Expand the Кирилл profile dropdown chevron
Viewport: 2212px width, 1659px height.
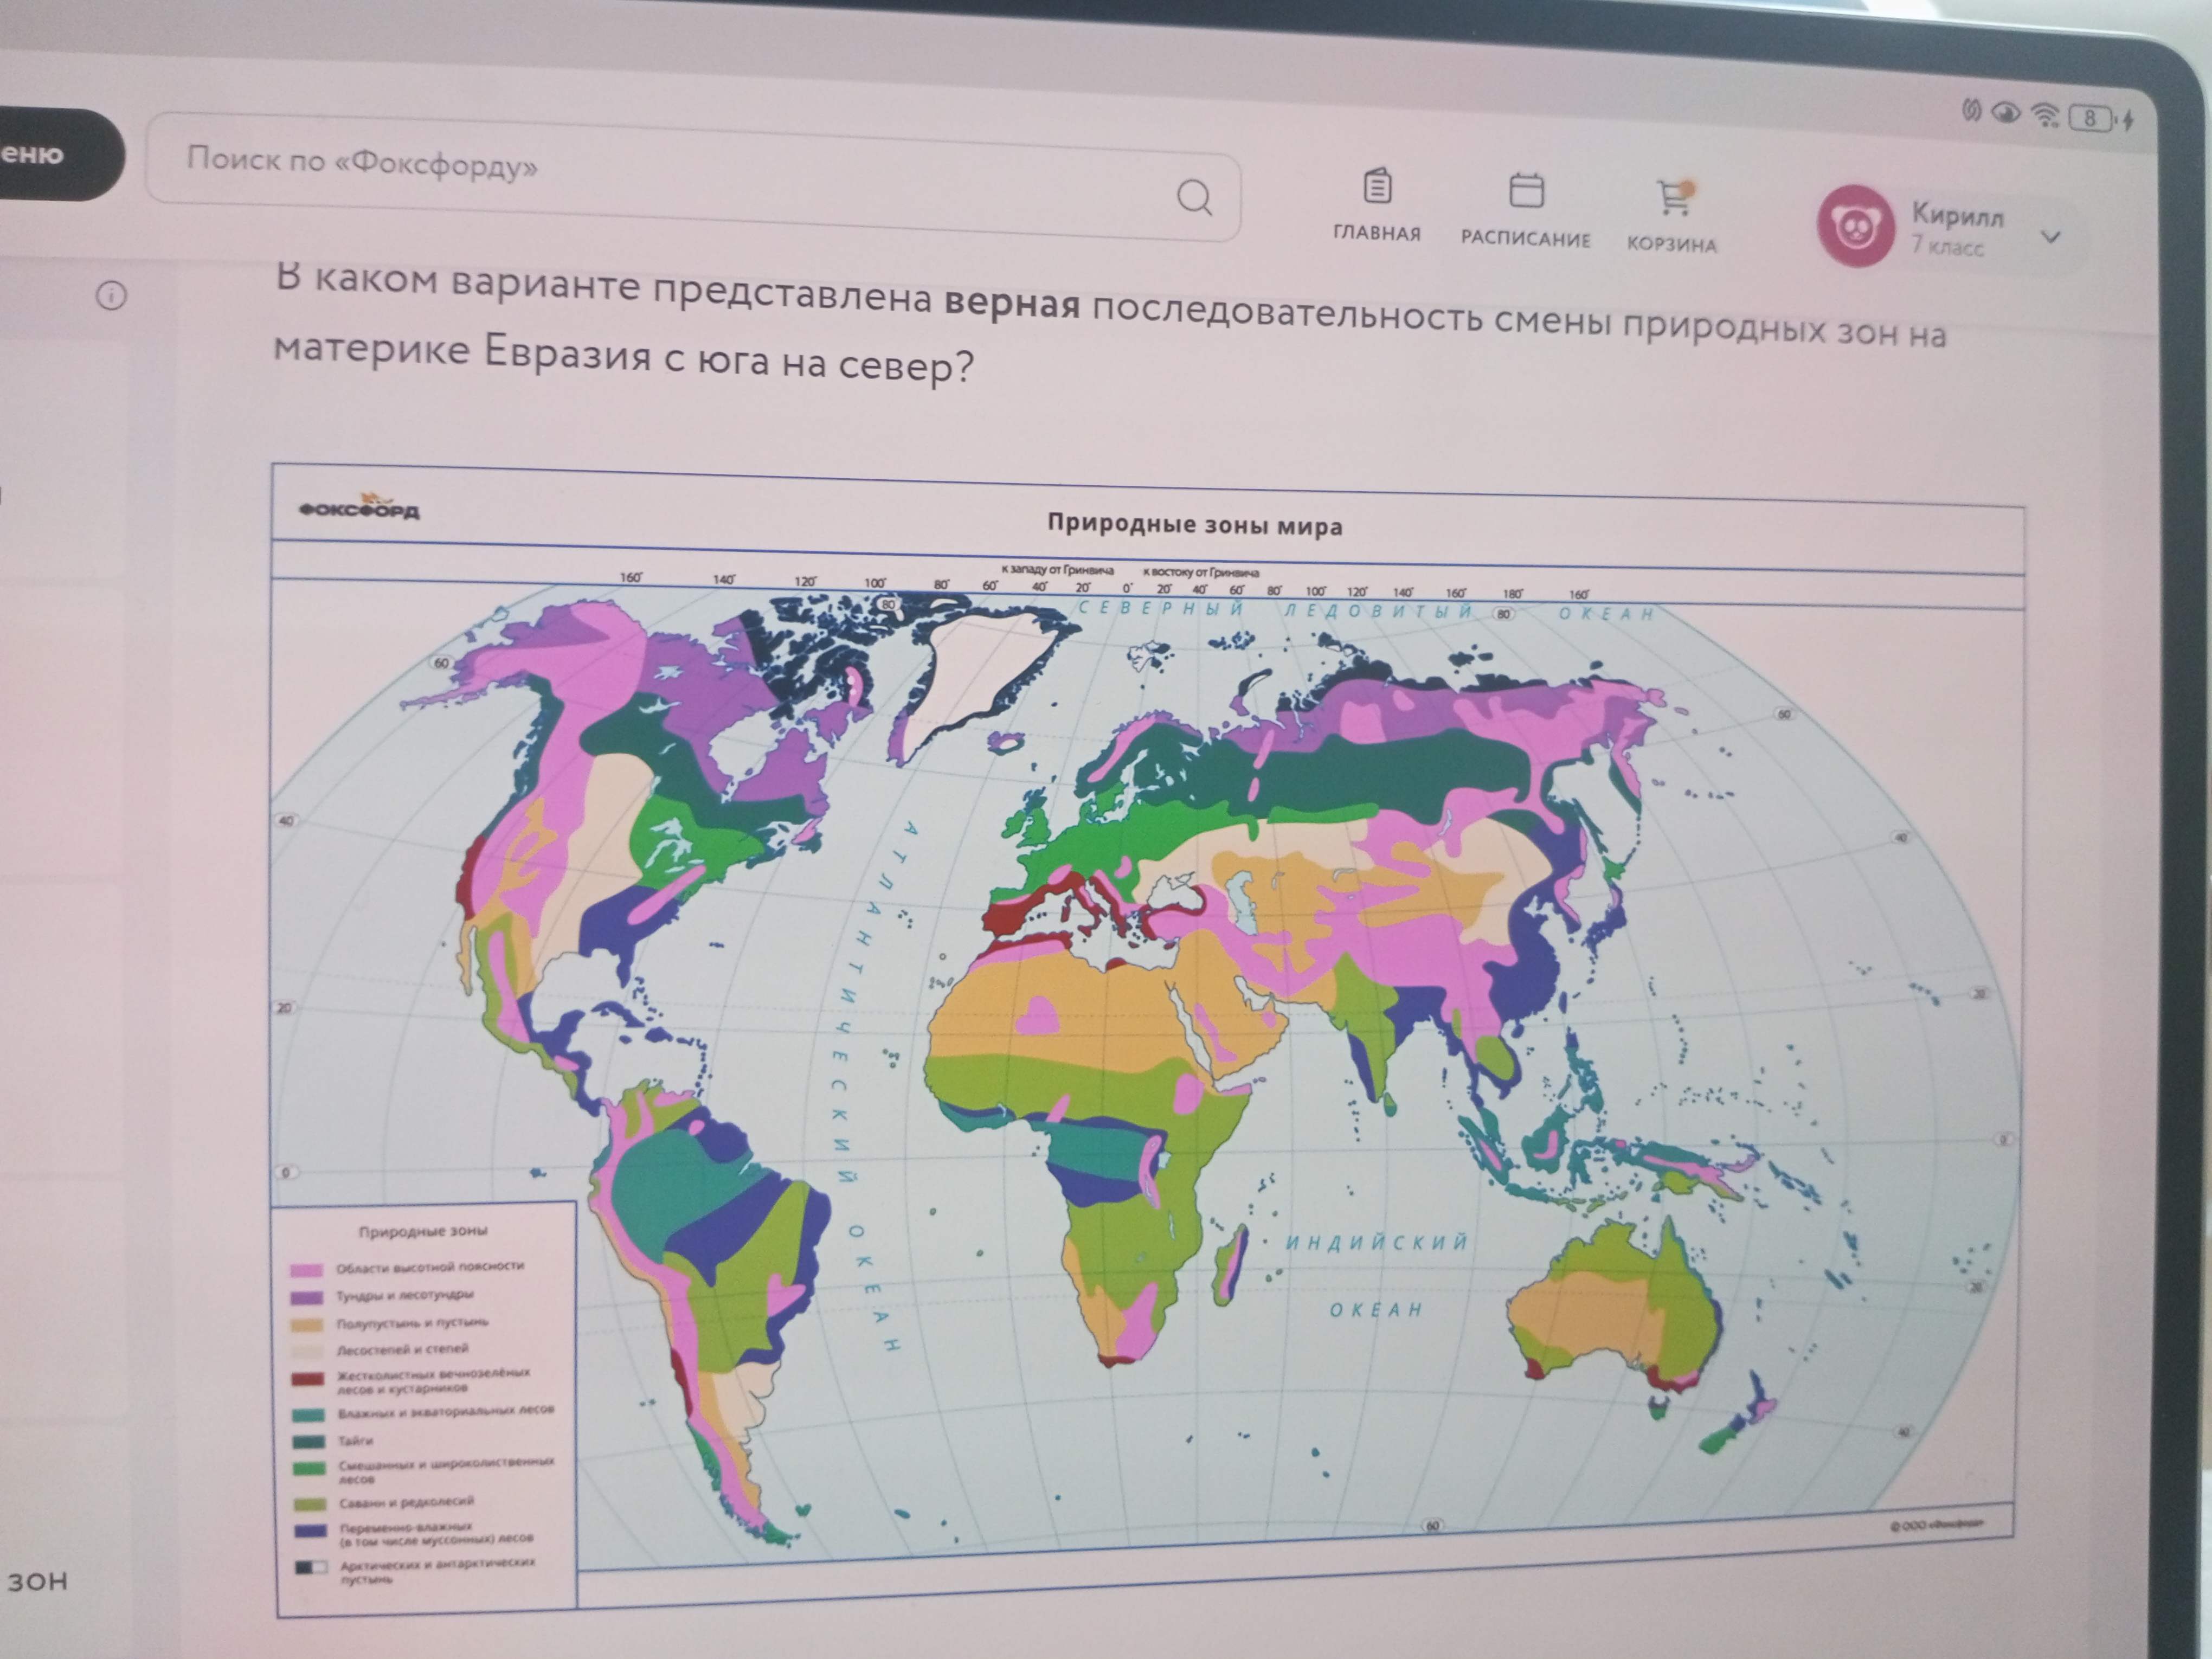(2051, 237)
